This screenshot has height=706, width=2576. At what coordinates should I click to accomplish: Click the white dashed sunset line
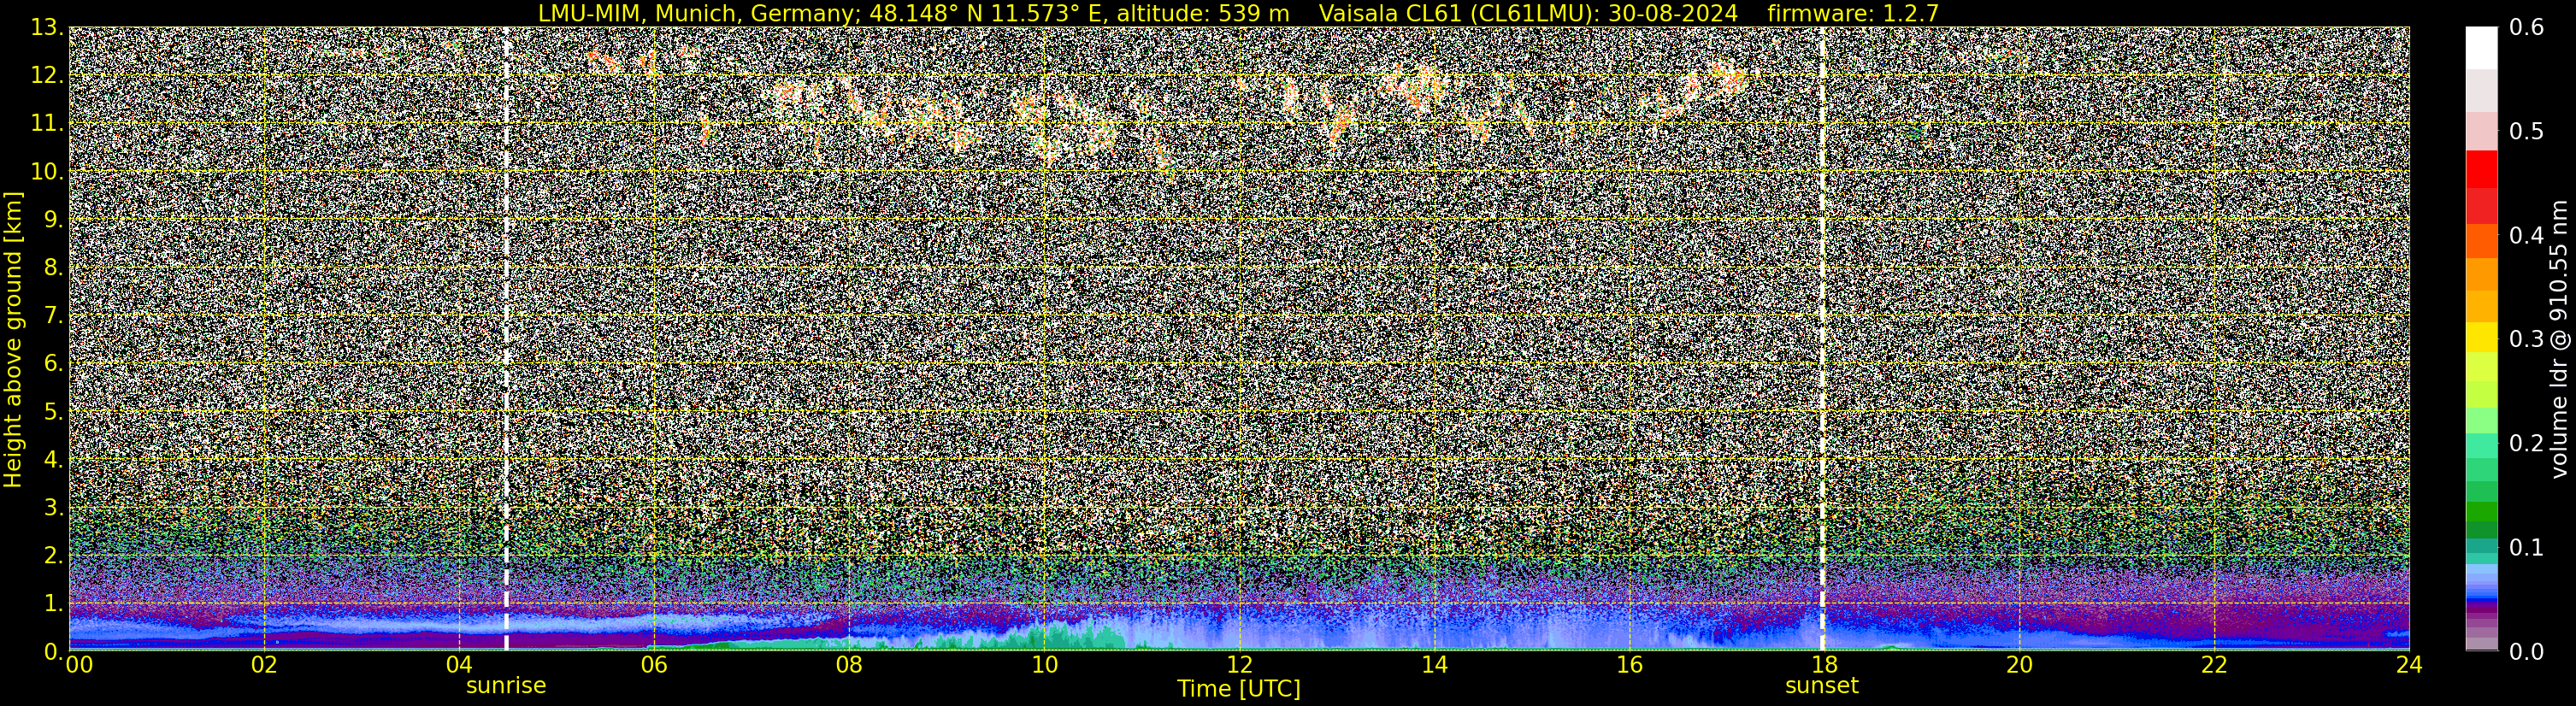(1822, 339)
